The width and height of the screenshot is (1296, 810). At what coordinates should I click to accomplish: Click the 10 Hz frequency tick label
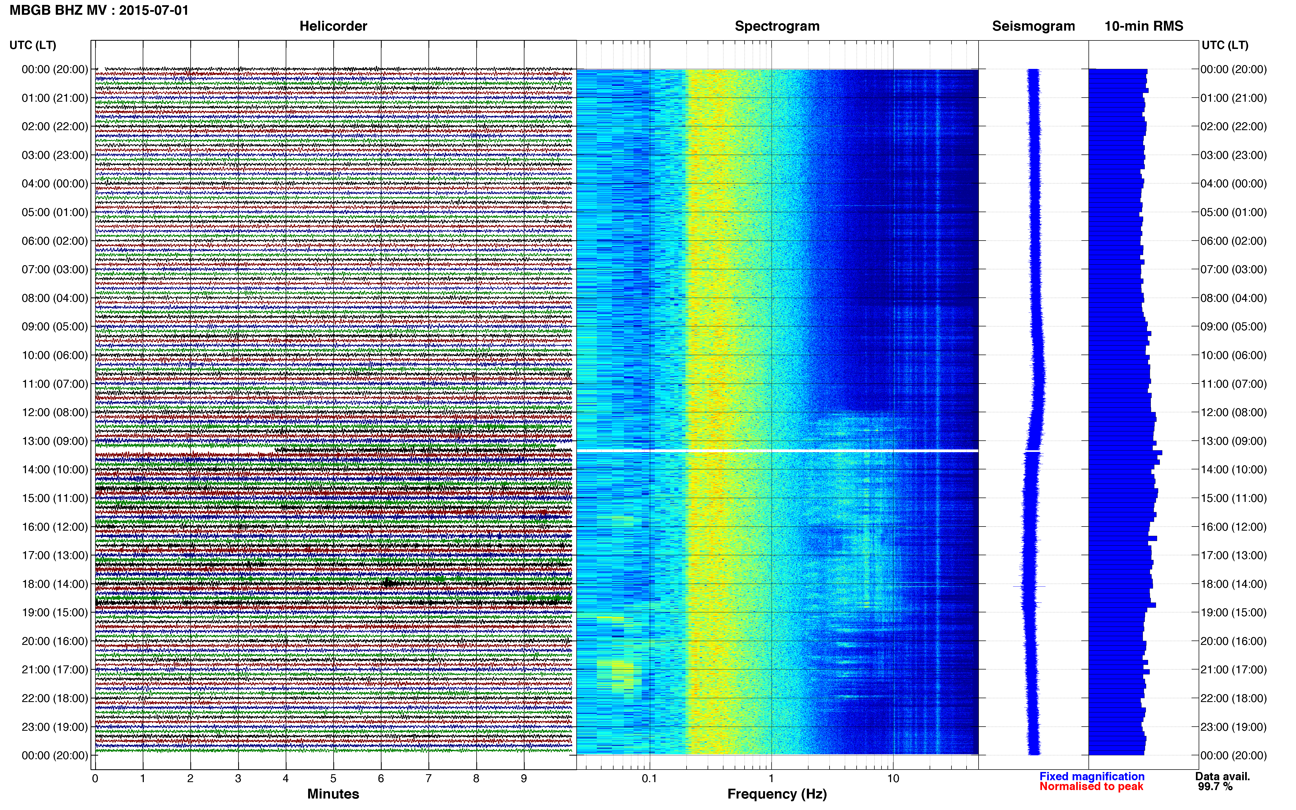tap(893, 778)
